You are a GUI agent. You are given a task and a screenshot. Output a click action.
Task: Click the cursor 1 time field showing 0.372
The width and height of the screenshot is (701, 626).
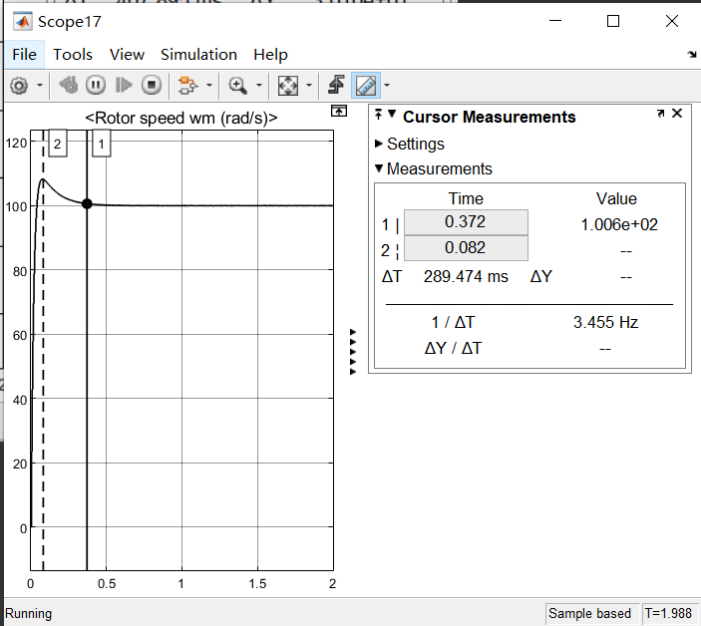tap(466, 222)
